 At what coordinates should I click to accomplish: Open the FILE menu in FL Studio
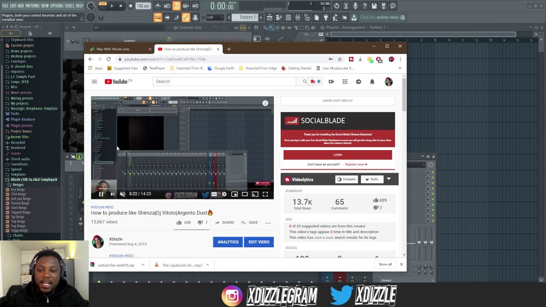tap(5, 6)
